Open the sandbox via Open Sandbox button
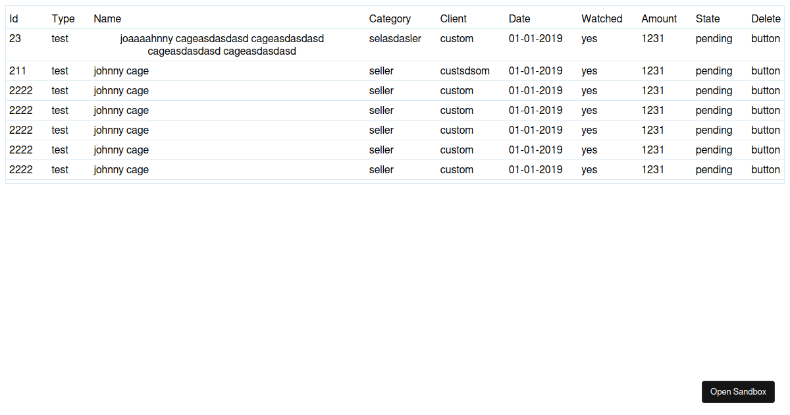Image resolution: width=790 pixels, height=415 pixels. pos(738,391)
